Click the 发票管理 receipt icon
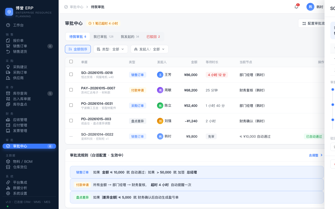This screenshot has width=335, height=209. click(x=8, y=131)
